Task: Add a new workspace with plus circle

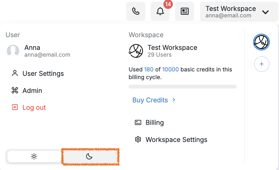Action: point(262,64)
